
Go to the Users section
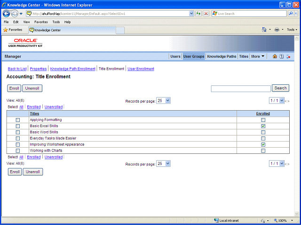[175, 56]
